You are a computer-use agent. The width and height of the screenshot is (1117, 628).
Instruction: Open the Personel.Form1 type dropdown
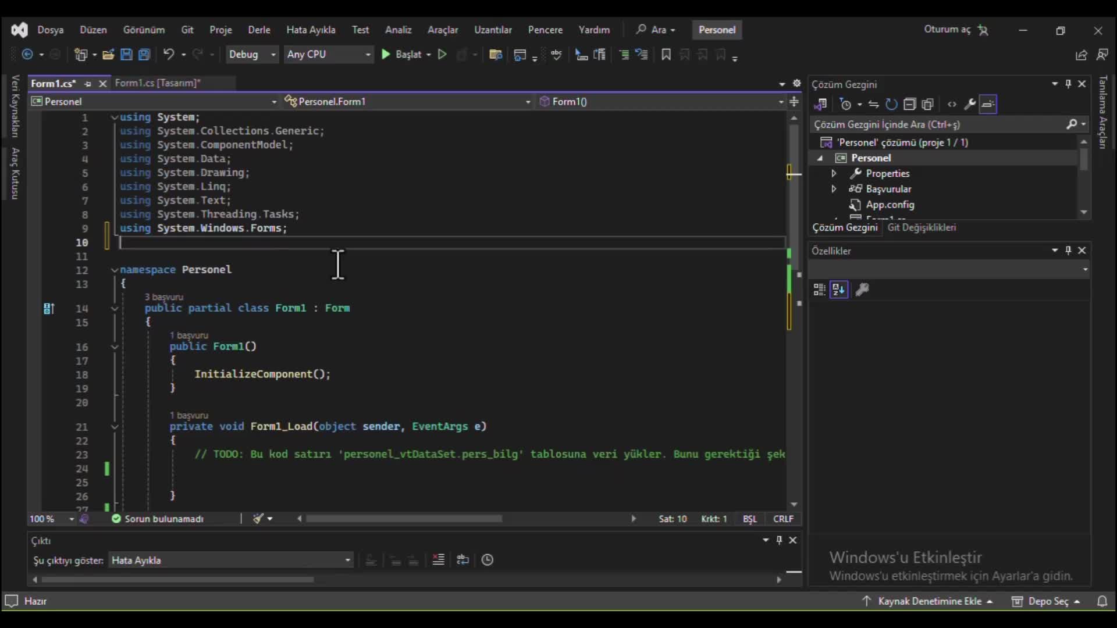coord(407,102)
